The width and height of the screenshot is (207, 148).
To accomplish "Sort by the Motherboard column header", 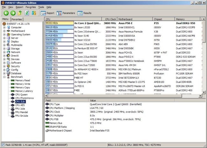I will click(135, 19).
